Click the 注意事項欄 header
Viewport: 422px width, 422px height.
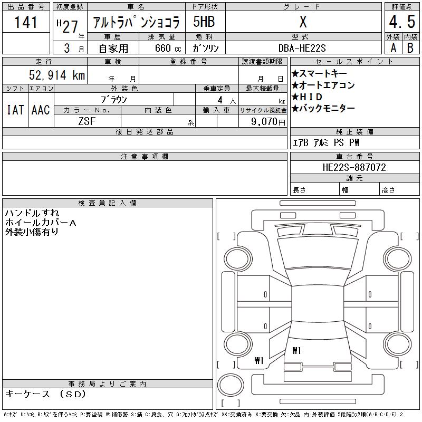pos(145,156)
